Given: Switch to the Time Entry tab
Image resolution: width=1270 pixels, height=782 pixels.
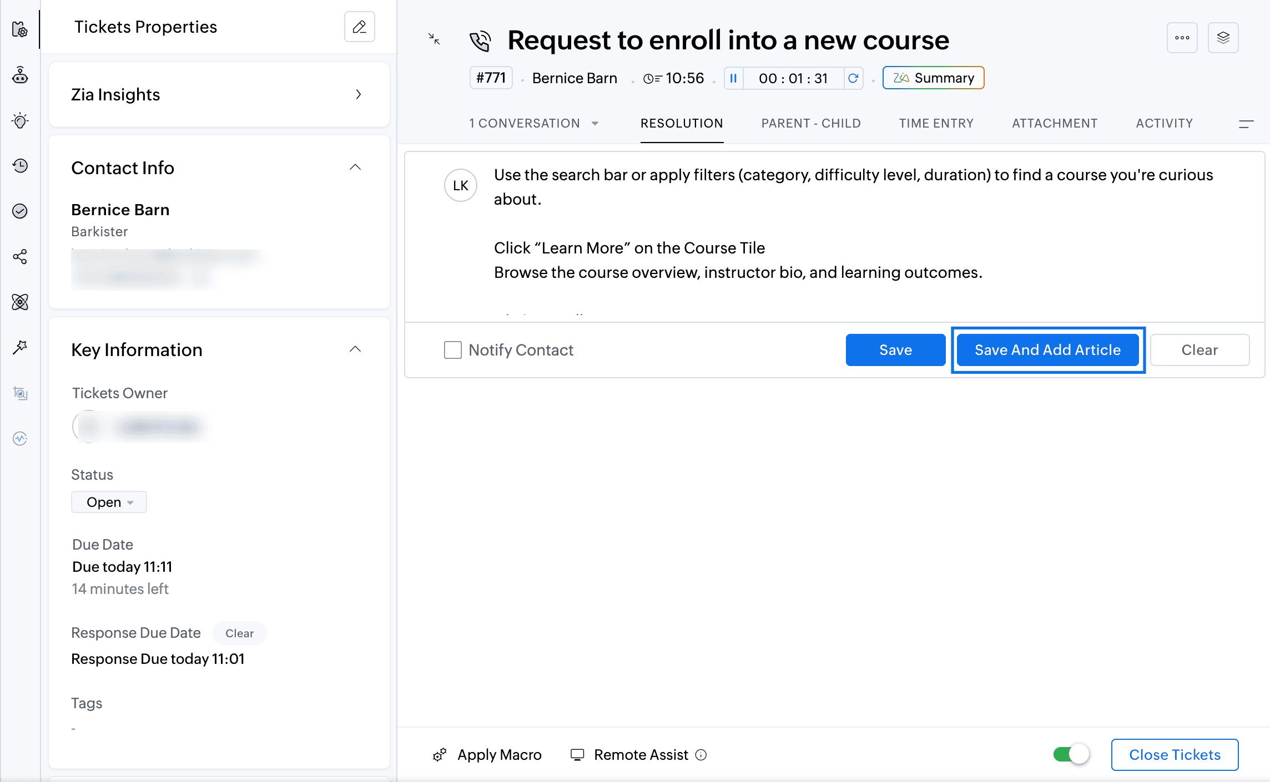Looking at the screenshot, I should point(936,123).
